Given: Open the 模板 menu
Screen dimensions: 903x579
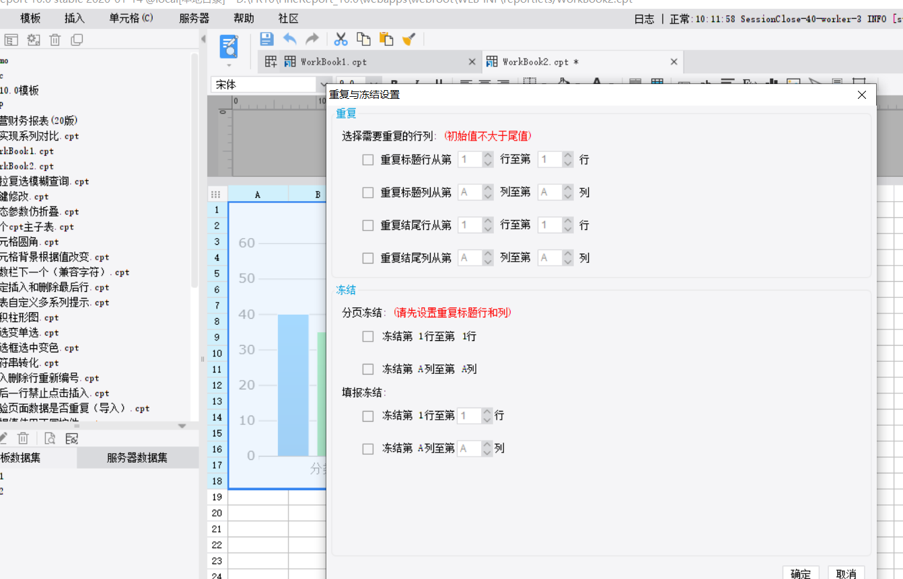Looking at the screenshot, I should (x=30, y=18).
